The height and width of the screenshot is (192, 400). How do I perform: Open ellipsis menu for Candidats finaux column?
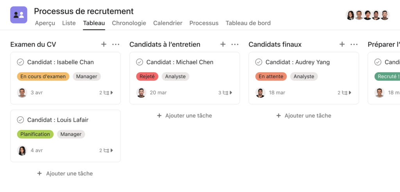pos(354,44)
